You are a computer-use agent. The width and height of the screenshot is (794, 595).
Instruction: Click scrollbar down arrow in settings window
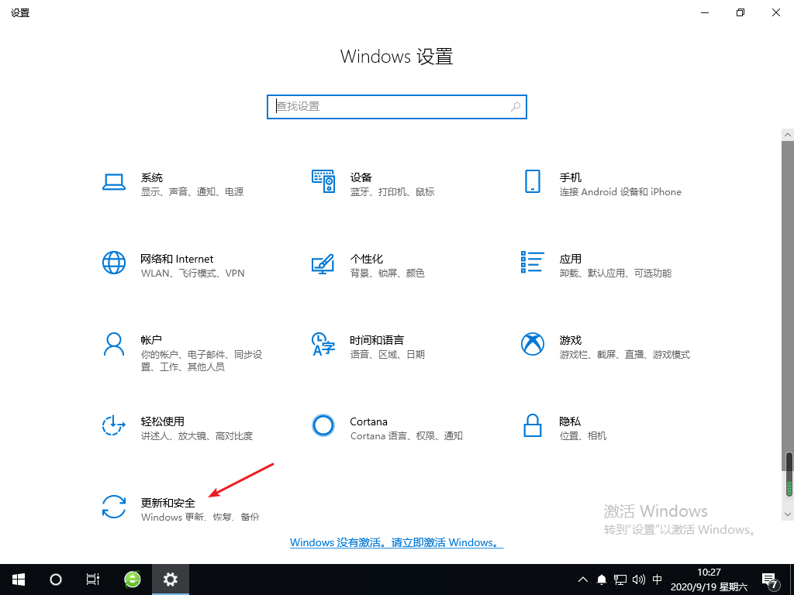coord(788,514)
